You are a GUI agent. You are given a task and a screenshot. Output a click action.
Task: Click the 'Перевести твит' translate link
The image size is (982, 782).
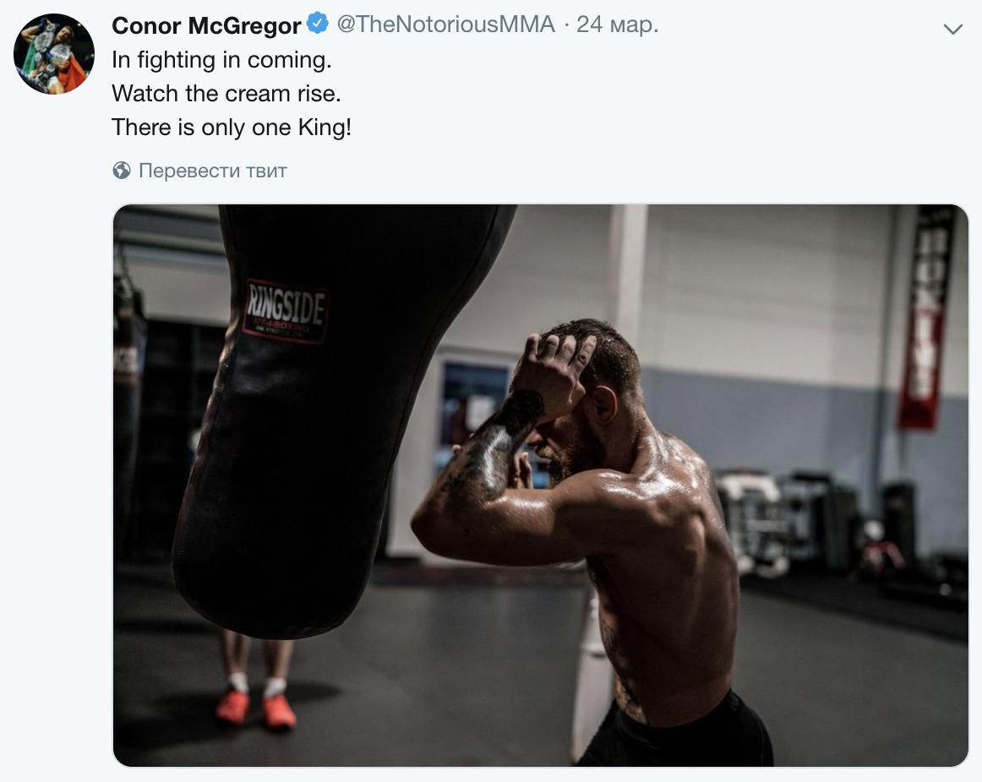point(213,170)
